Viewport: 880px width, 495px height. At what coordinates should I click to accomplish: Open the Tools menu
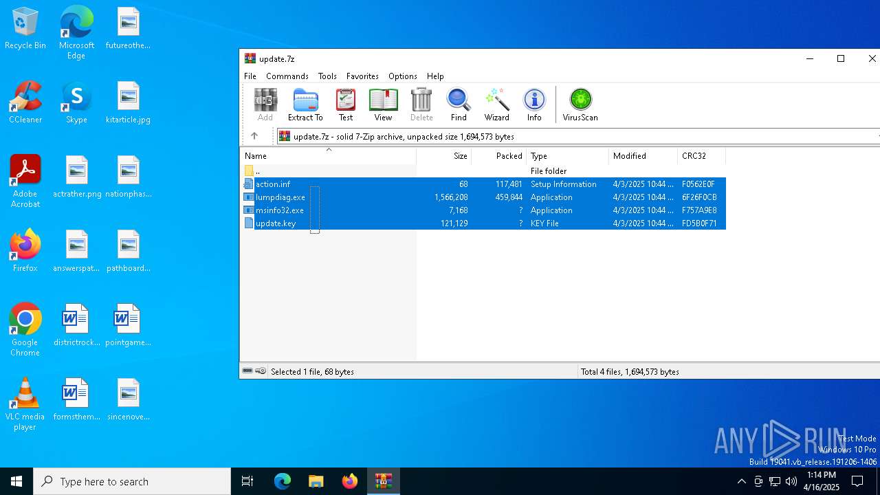[x=327, y=76]
